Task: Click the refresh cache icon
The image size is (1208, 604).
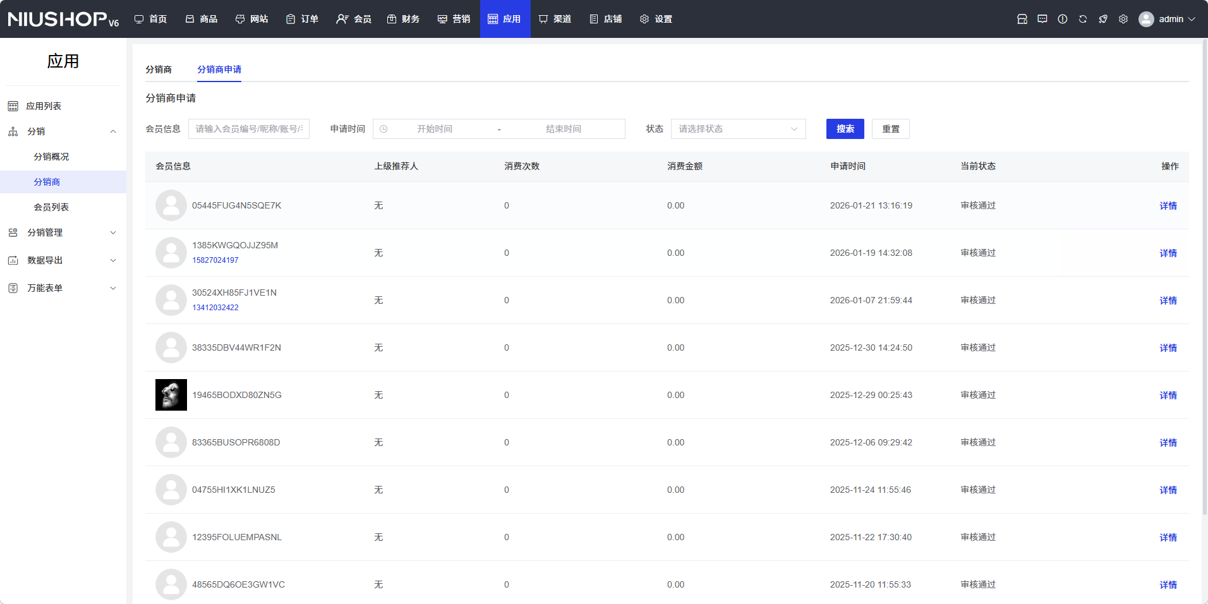Action: 1082,19
